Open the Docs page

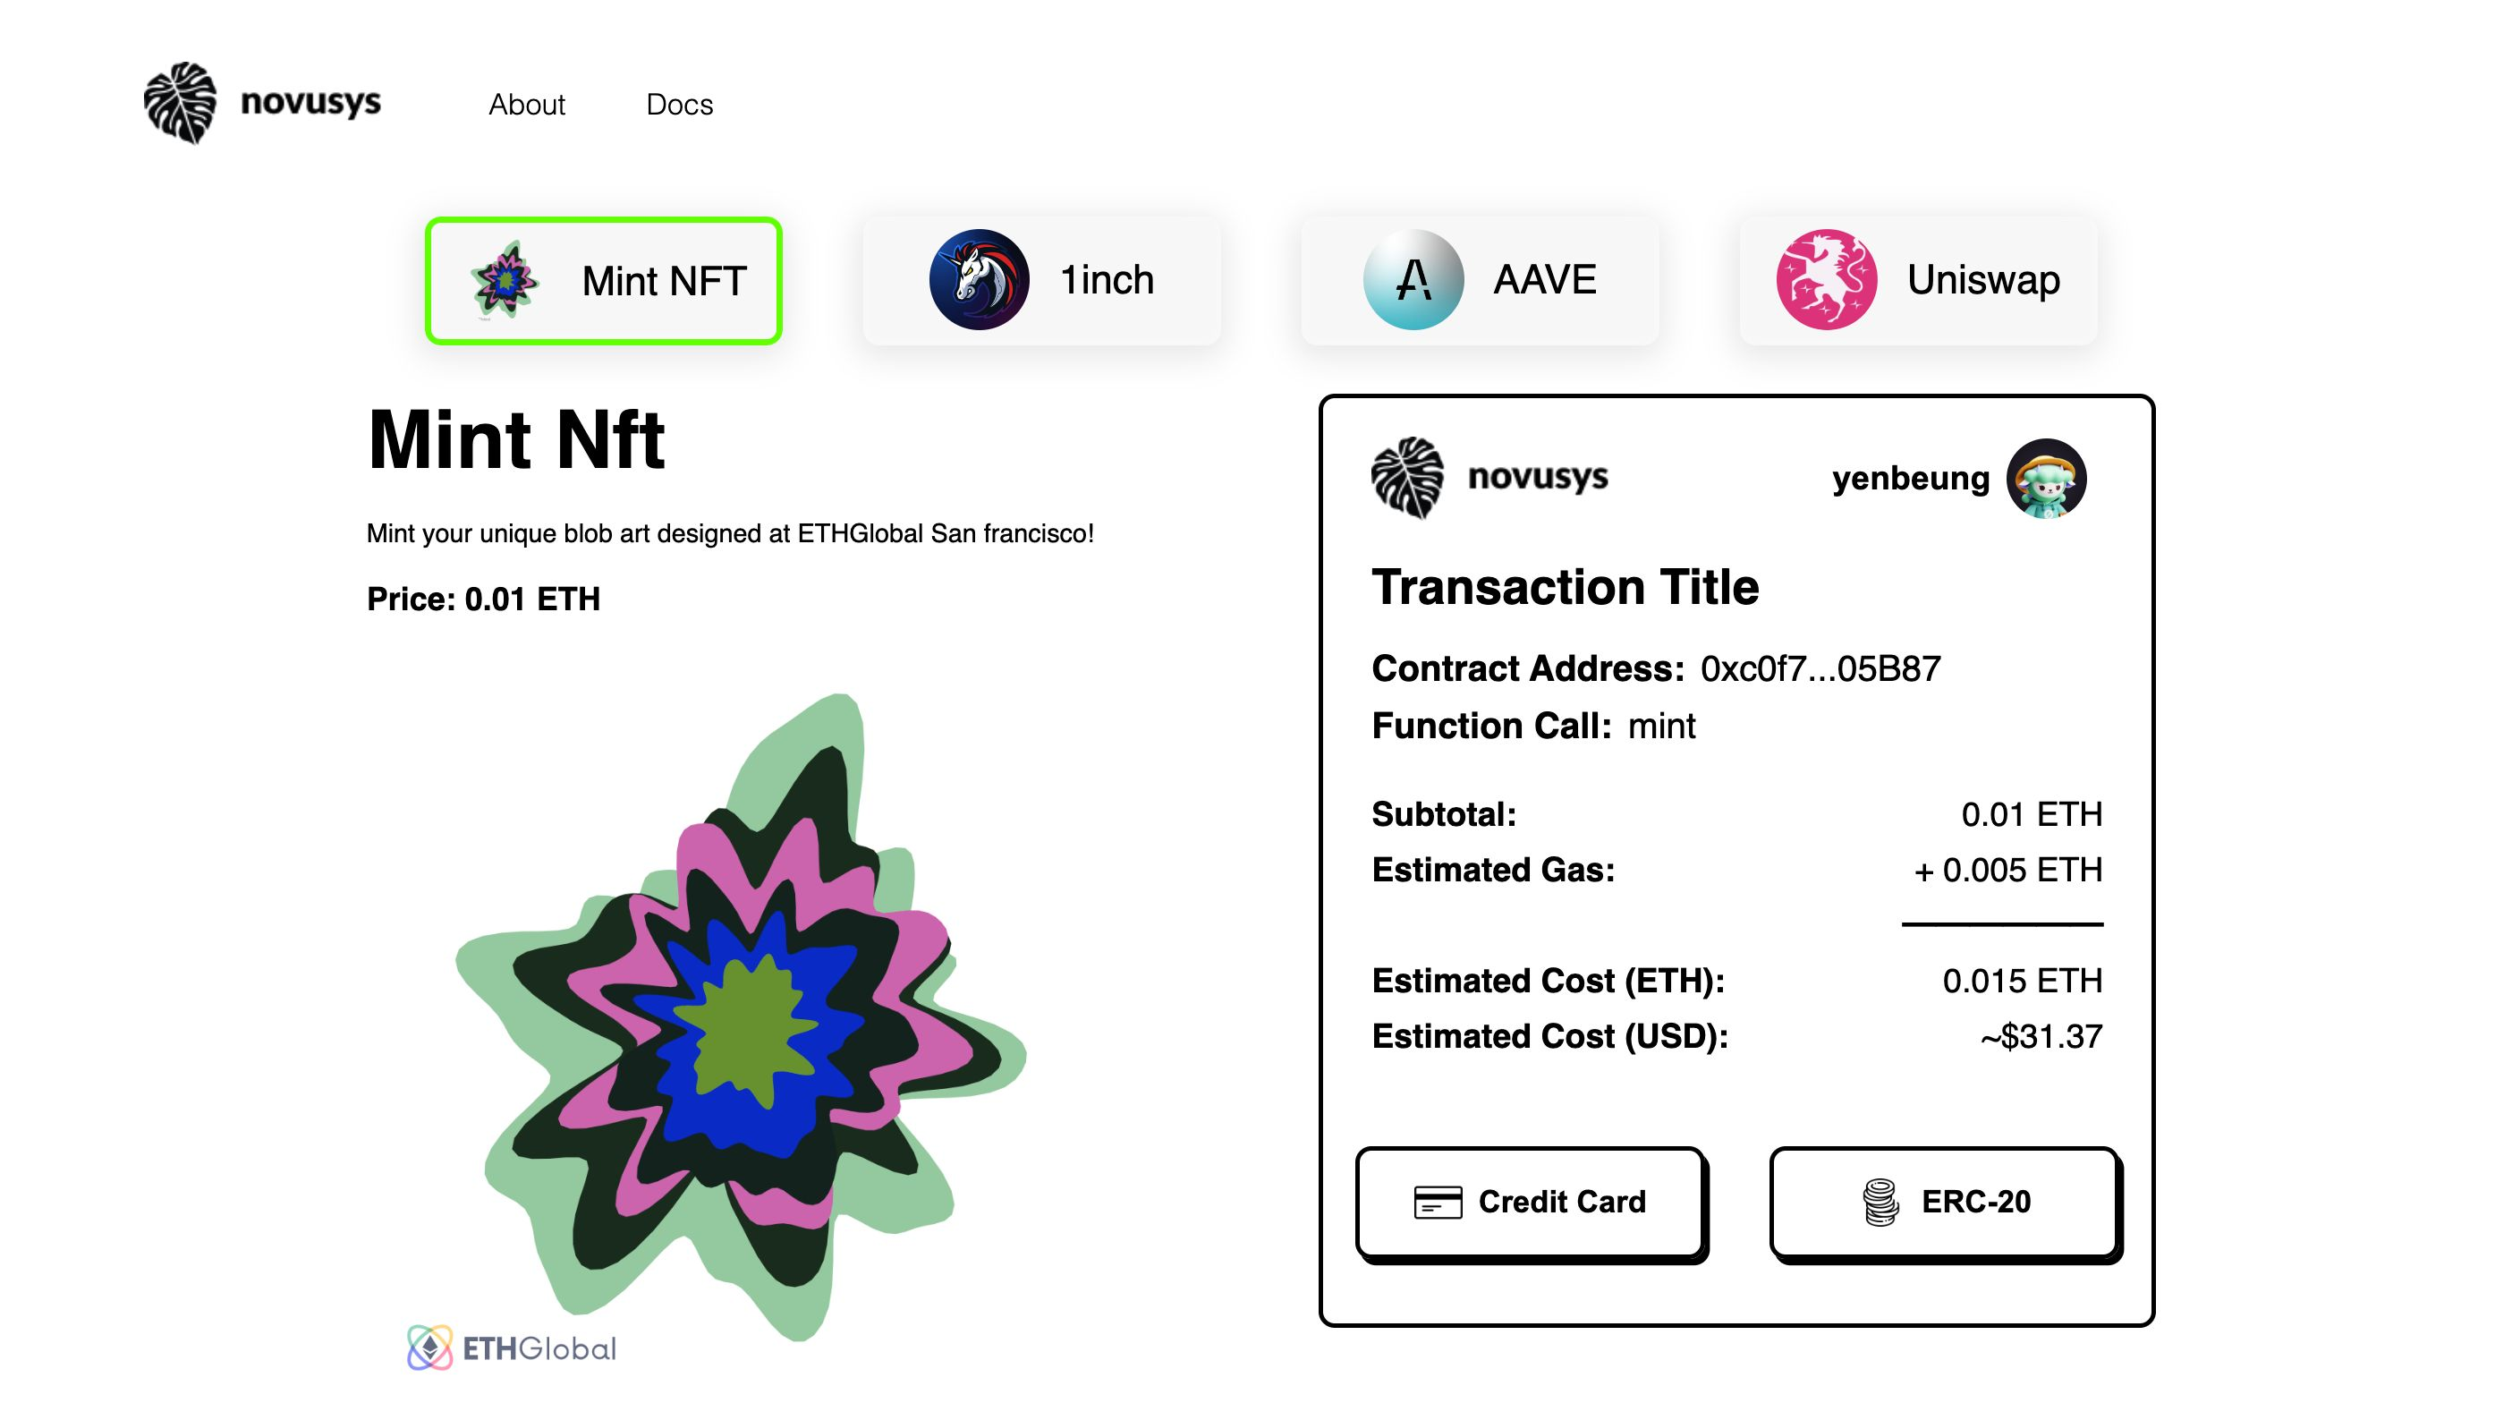tap(680, 105)
